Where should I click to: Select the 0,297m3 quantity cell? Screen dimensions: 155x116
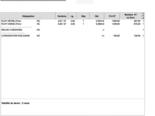(99, 21)
